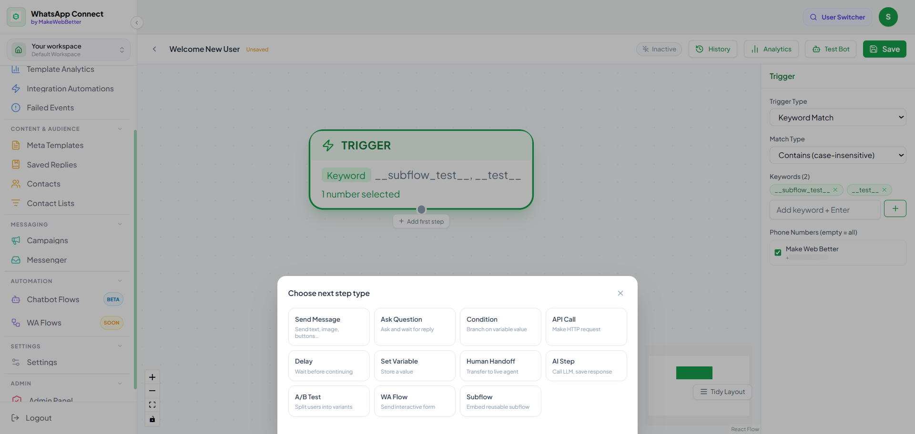Click the Integration Automations lightning icon
The height and width of the screenshot is (434, 915).
pyautogui.click(x=16, y=89)
